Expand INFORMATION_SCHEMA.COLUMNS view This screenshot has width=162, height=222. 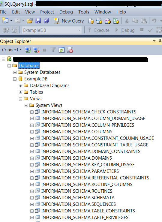tap(32, 132)
